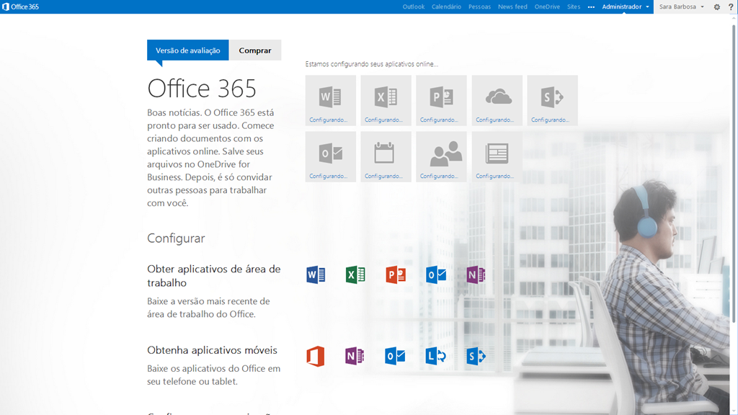Click the Office mobile app red icon
Viewport: 738px width, 415px height.
[x=315, y=356]
